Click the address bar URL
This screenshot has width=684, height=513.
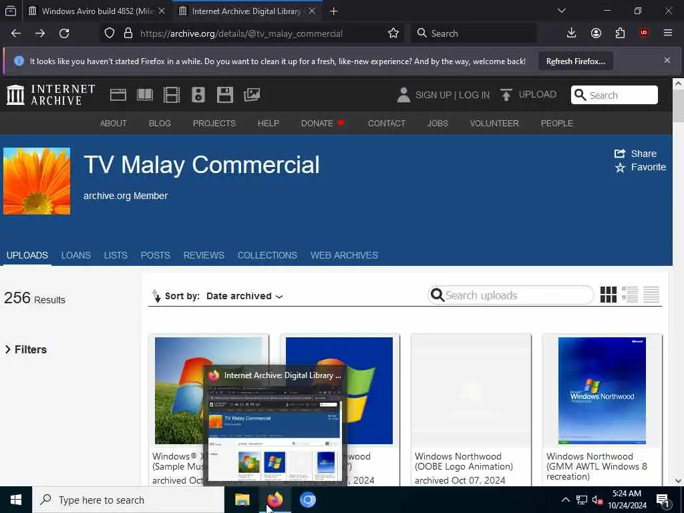[241, 33]
